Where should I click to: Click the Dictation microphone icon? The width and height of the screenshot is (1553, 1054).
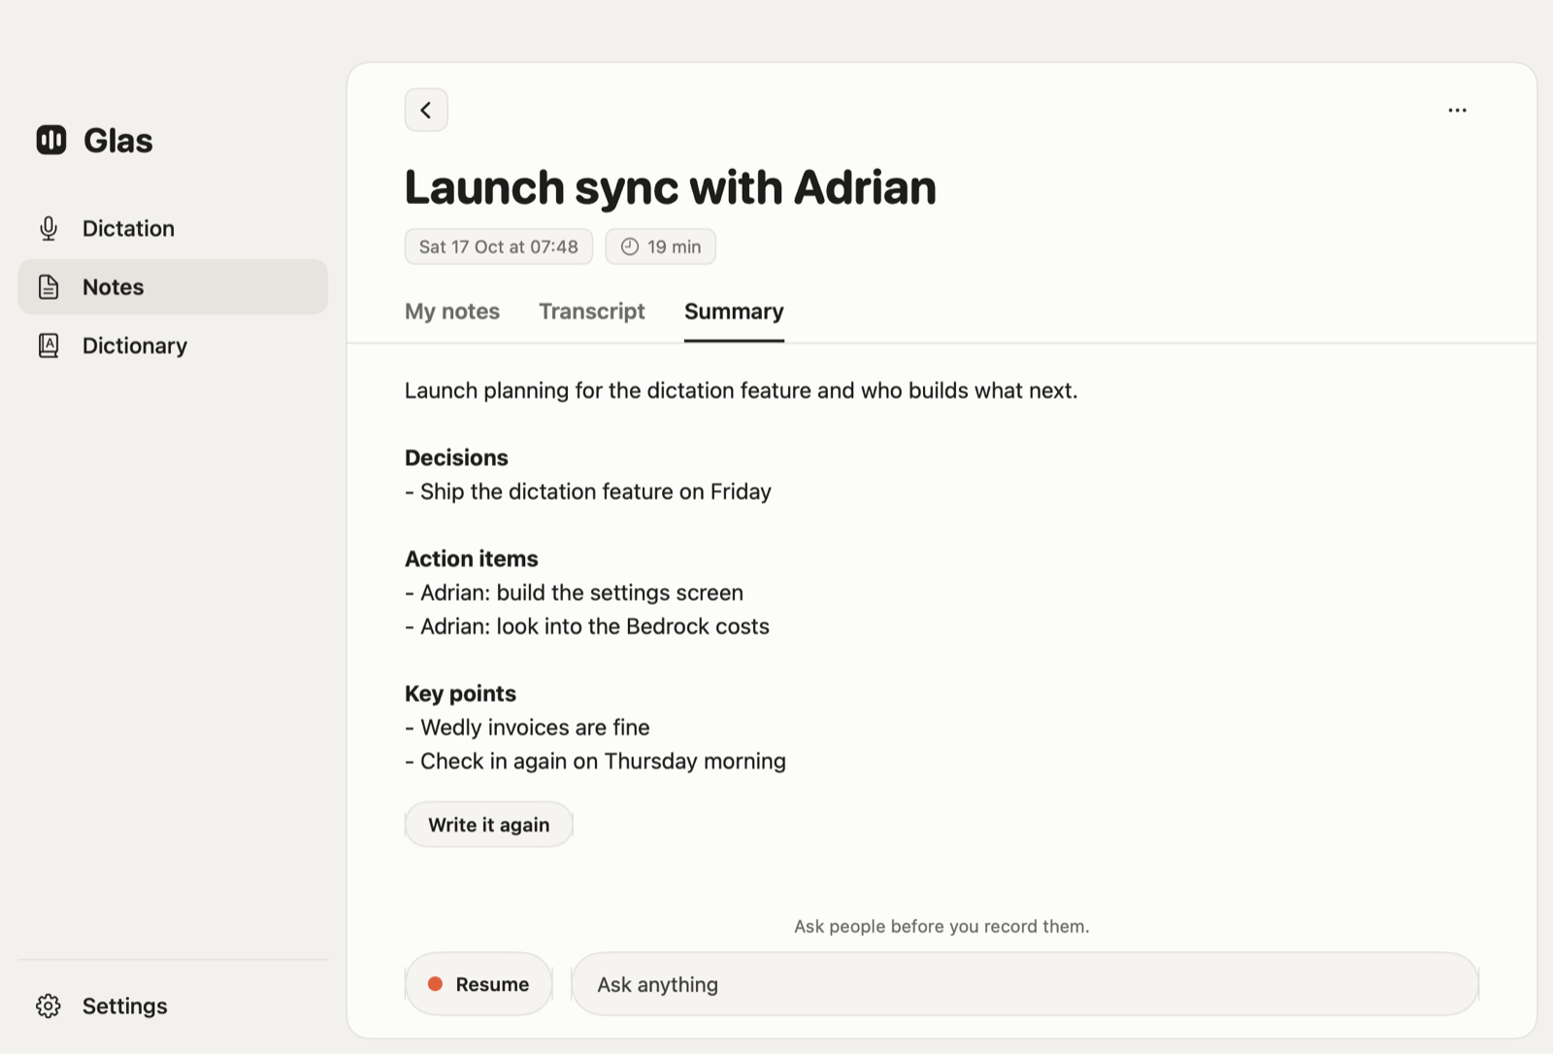49,228
